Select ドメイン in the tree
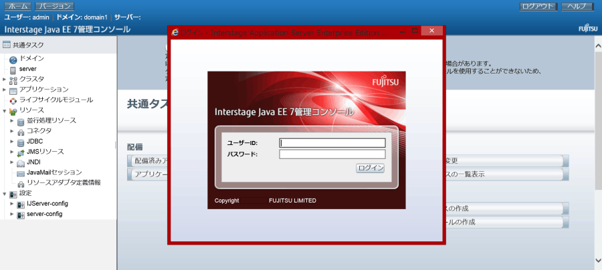This screenshot has width=602, height=270. click(31, 58)
